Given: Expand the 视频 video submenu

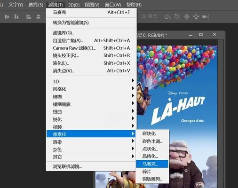Looking at the screenshot, I should click(91, 126).
